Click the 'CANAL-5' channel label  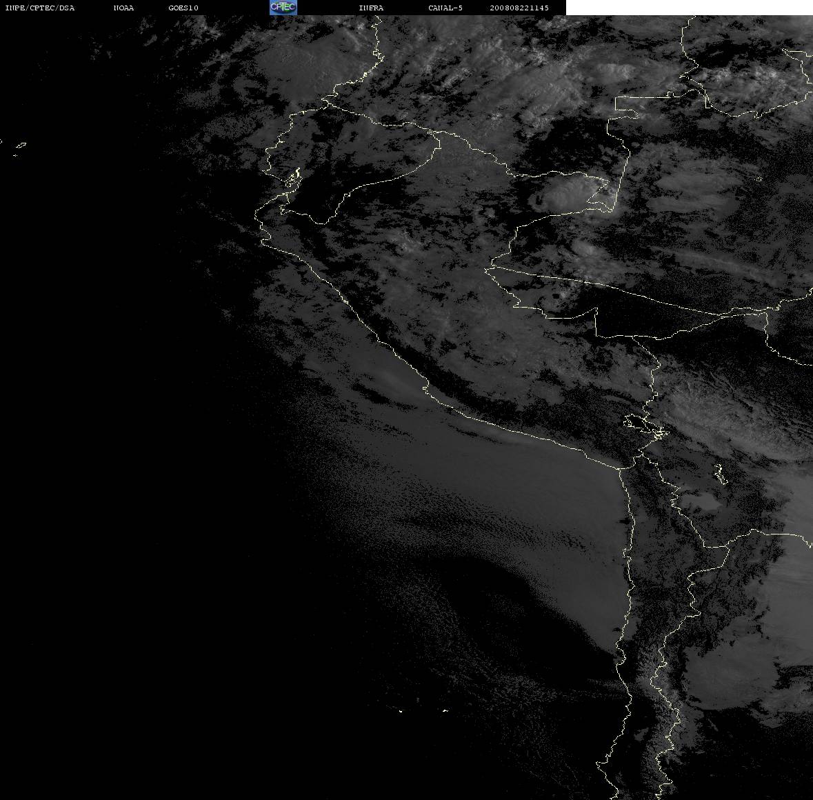445,8
